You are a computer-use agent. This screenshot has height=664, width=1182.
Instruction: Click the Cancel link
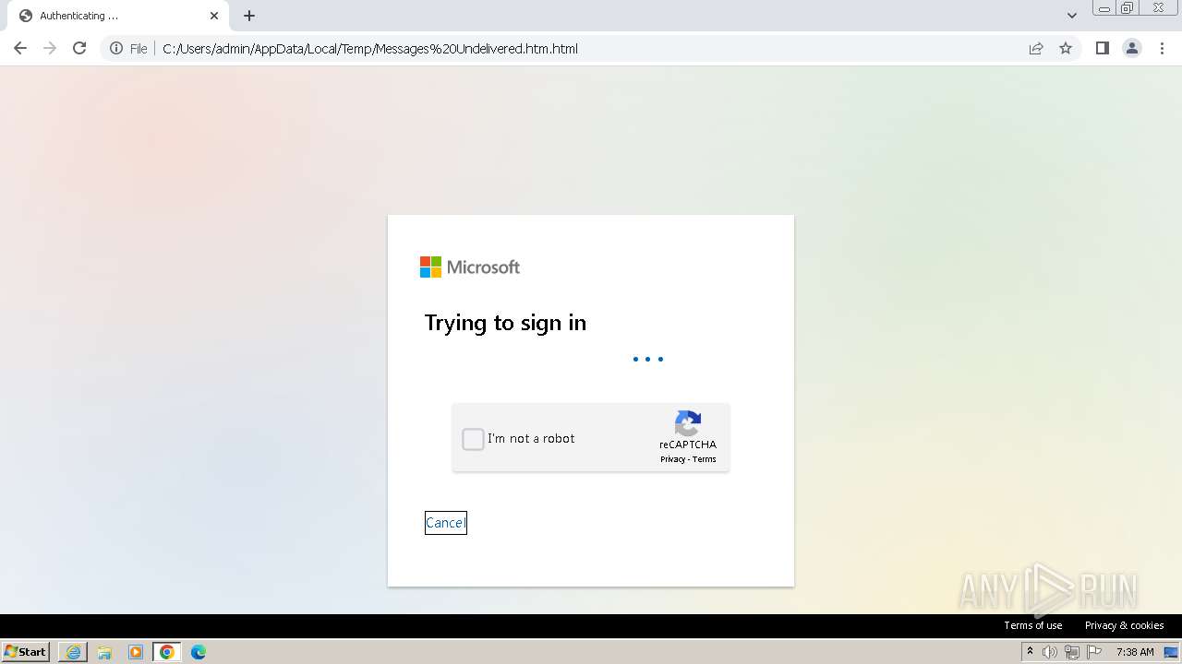[445, 523]
